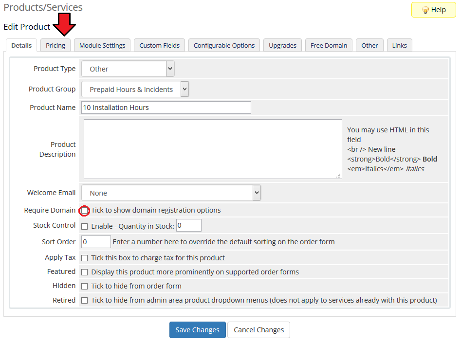The width and height of the screenshot is (461, 343).
Task: Click the 'Tick to hide from order form' text
Action: [136, 286]
